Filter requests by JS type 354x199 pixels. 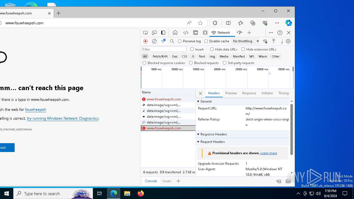(x=193, y=56)
